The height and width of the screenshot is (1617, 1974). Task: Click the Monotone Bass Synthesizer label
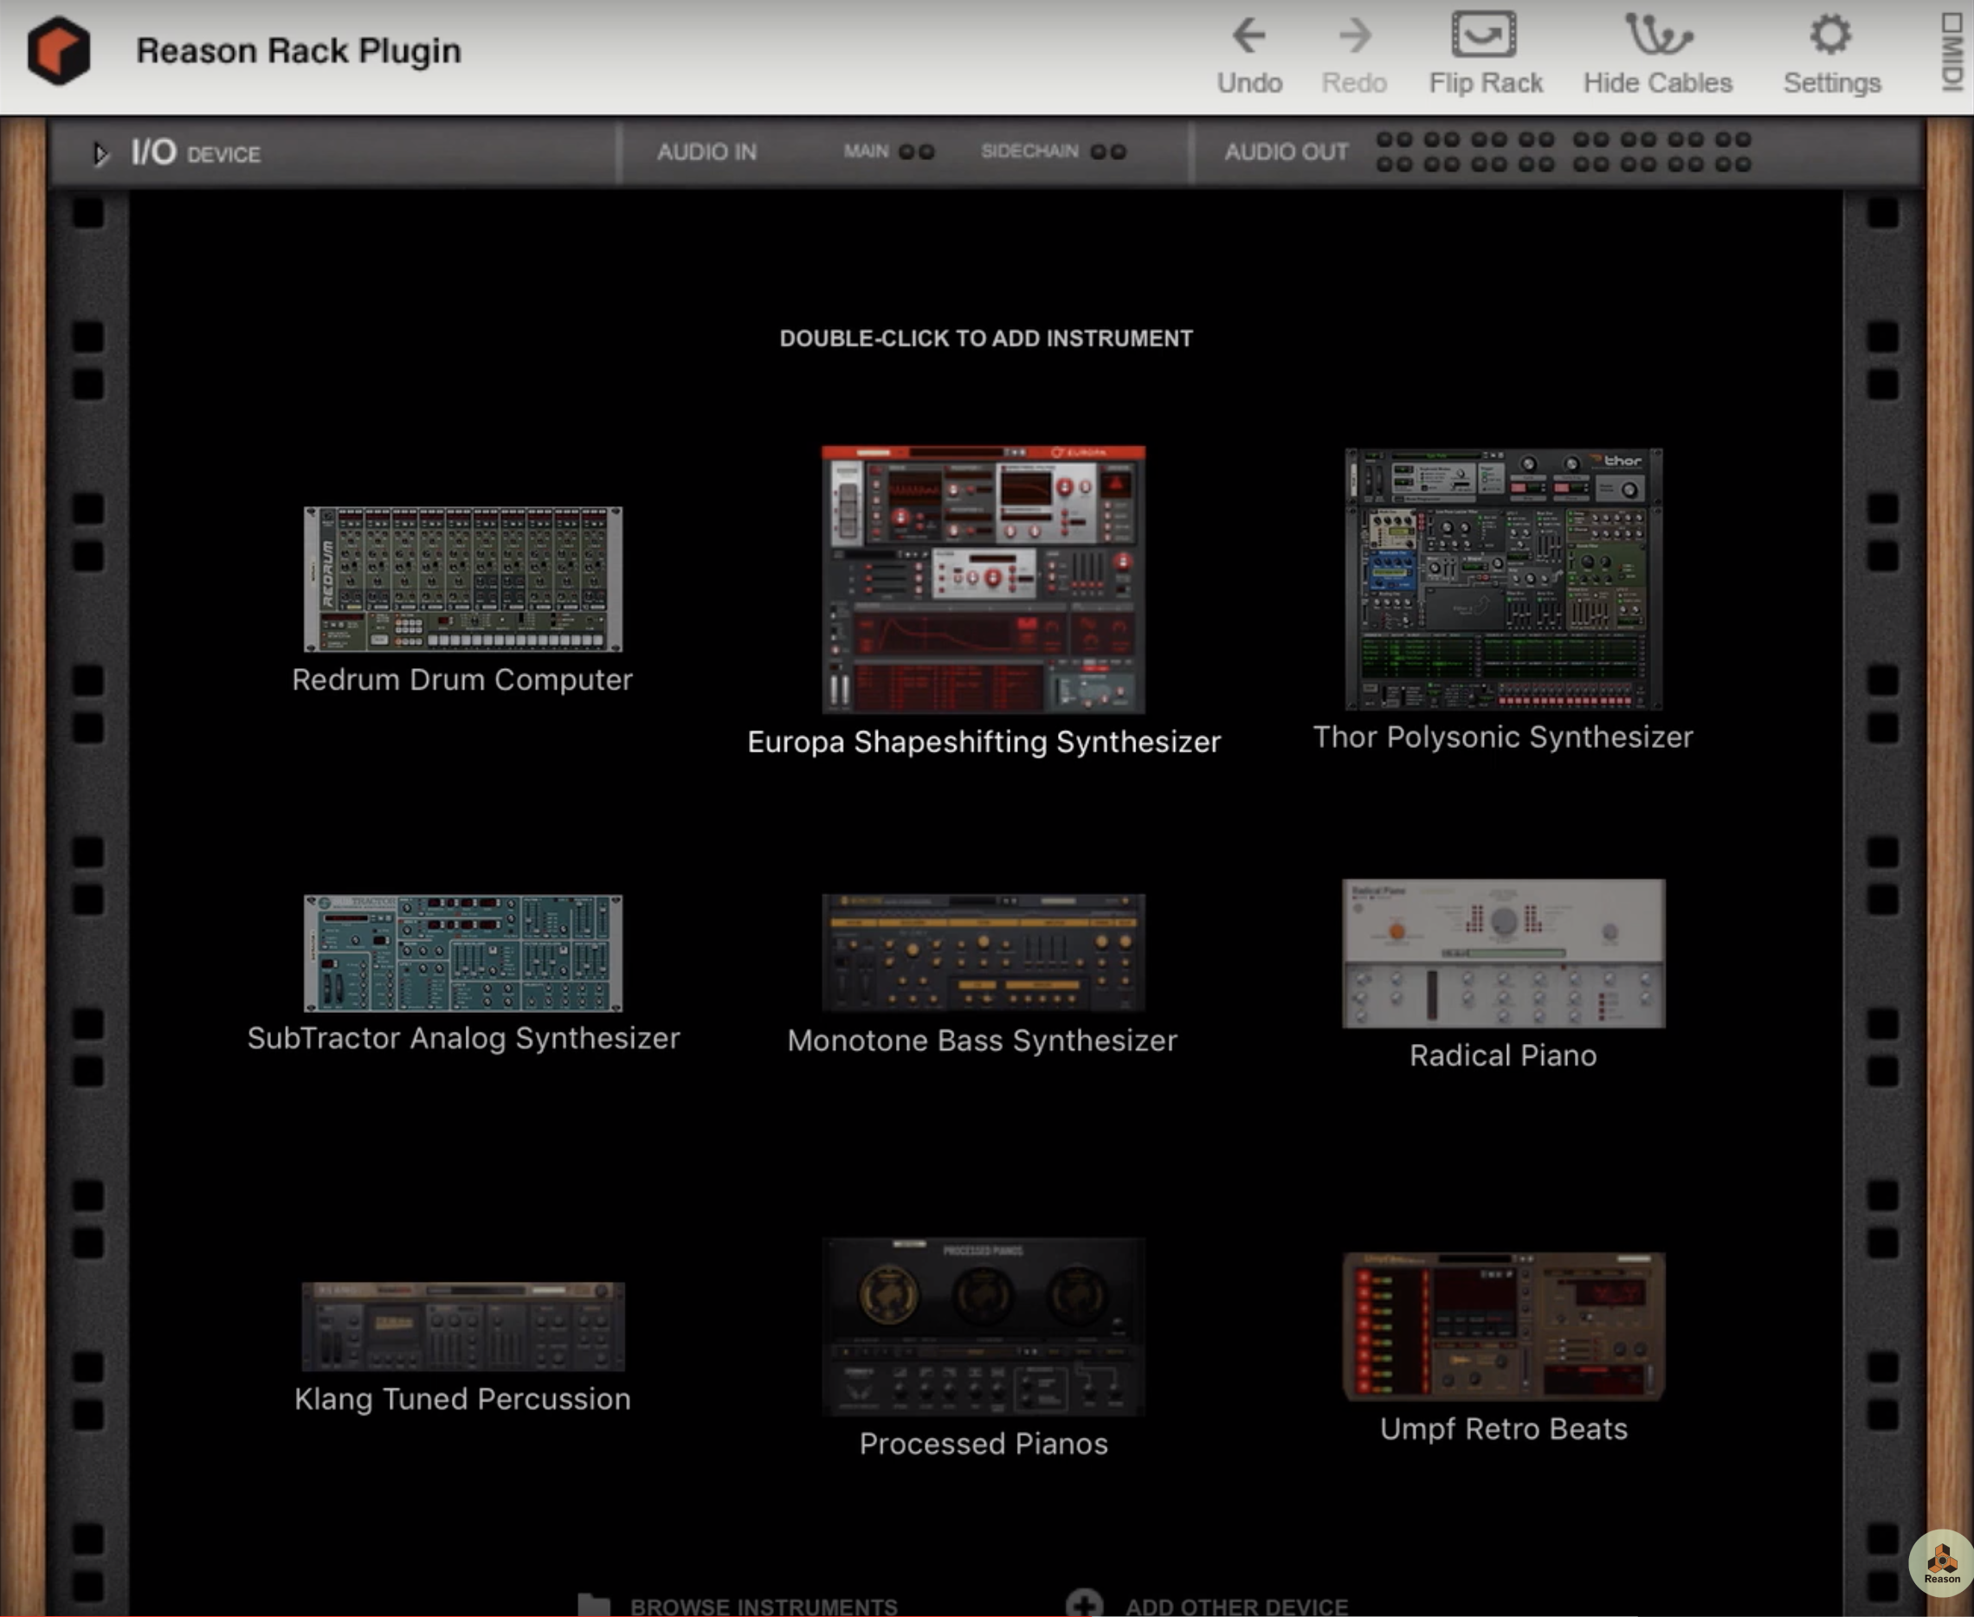pos(982,1040)
